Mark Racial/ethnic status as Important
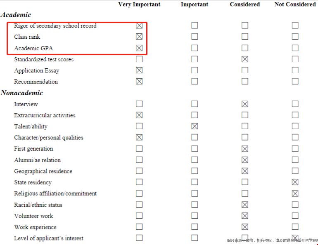 (x=195, y=205)
